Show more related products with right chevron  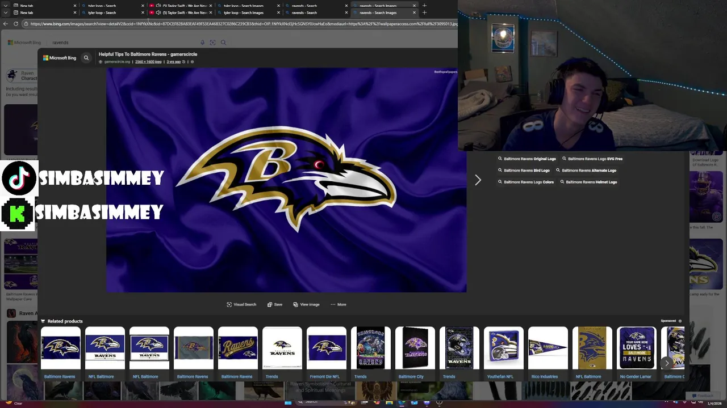coord(667,363)
